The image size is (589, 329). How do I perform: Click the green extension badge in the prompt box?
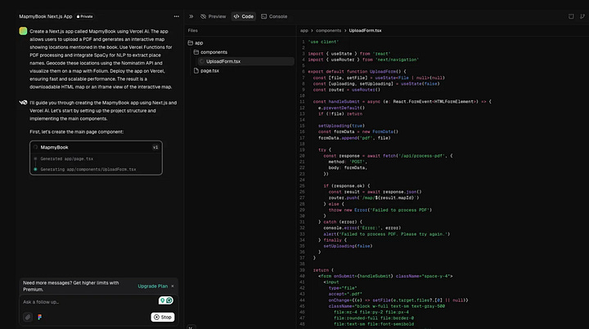165,300
